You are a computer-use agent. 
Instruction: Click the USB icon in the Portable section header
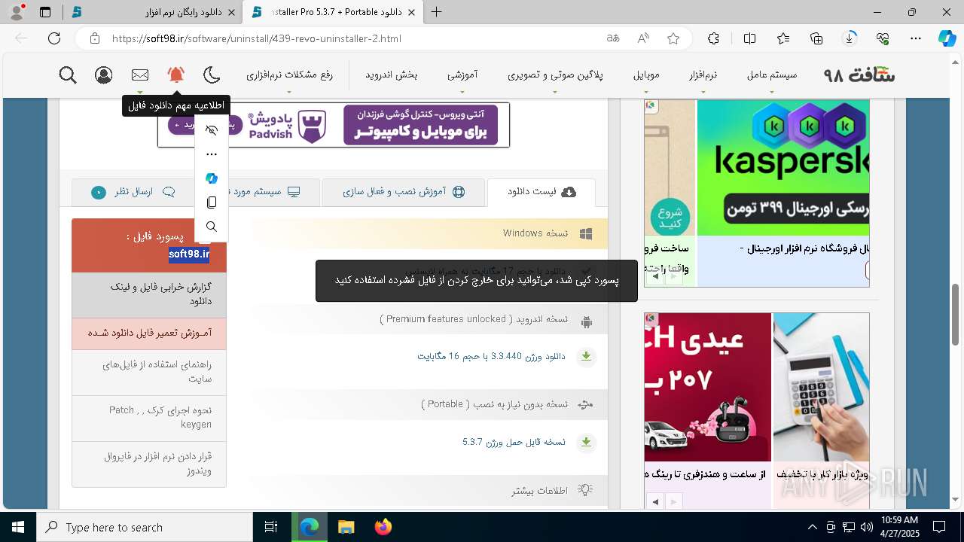[x=585, y=404]
